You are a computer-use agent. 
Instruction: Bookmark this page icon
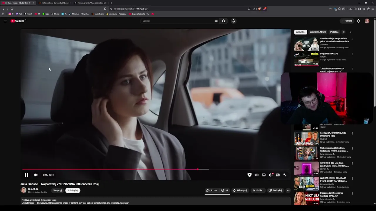click(x=105, y=9)
